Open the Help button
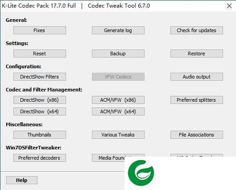The image size is (236, 190). (x=22, y=180)
